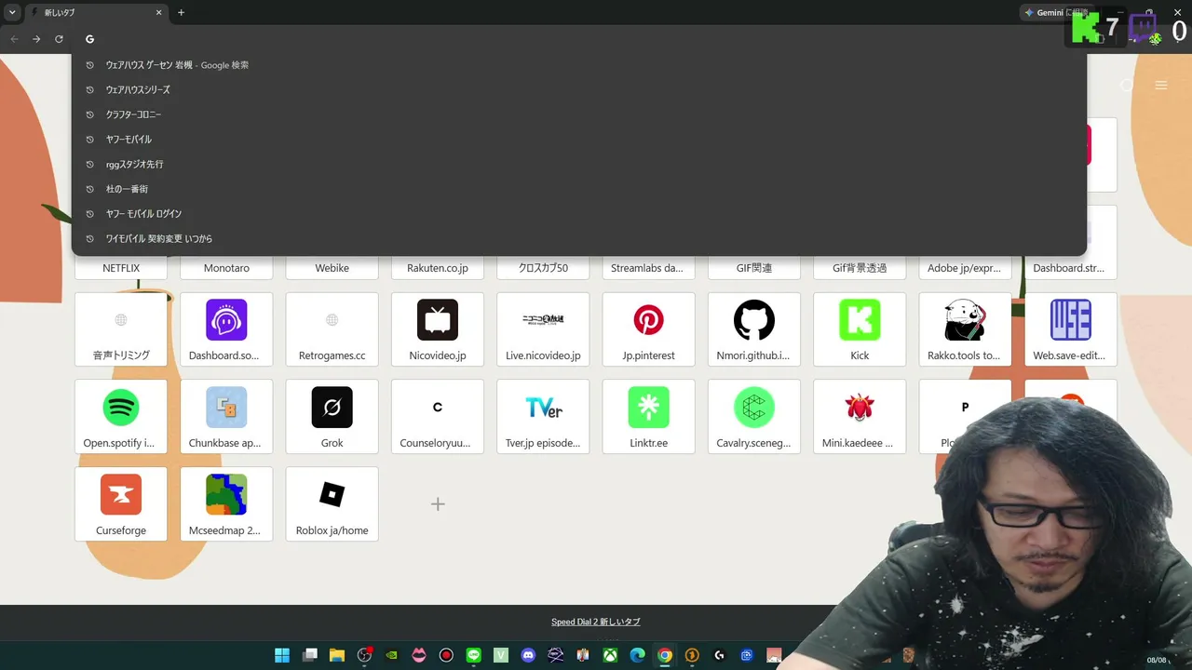Open the Mcseedmap speed dial tile
This screenshot has height=670, width=1192.
click(226, 503)
